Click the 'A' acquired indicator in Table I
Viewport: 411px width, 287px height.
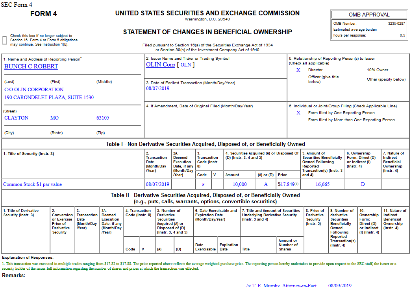pyautogui.click(x=266, y=184)
